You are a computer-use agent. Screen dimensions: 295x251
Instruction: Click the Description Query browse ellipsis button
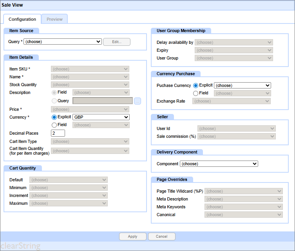pos(137,101)
